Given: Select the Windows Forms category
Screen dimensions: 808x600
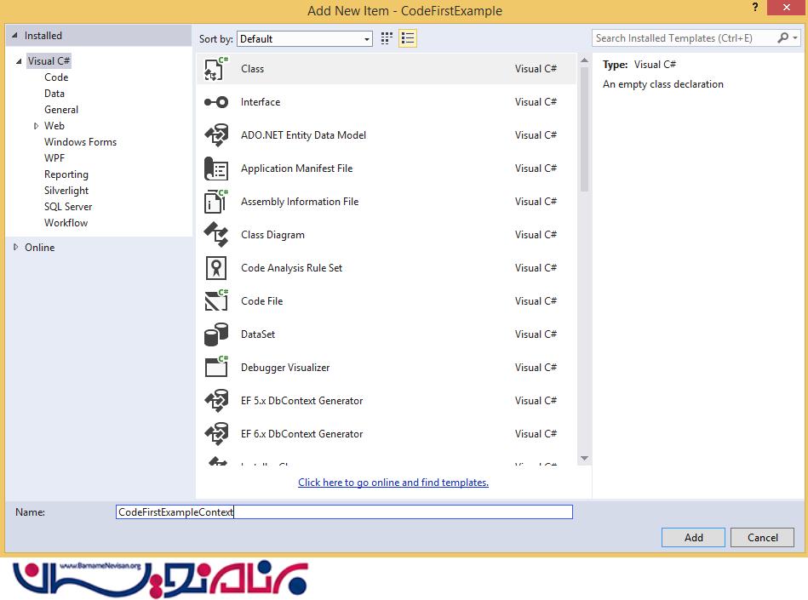Looking at the screenshot, I should (80, 142).
